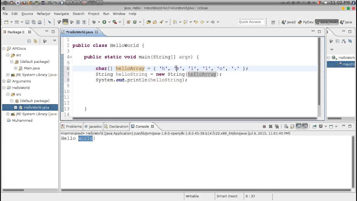The height and width of the screenshot is (201, 357).
Task: Toggle Show Console on Standard Out
Action: [299, 126]
